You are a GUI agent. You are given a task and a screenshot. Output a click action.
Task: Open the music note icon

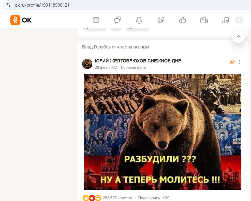pyautogui.click(x=226, y=20)
